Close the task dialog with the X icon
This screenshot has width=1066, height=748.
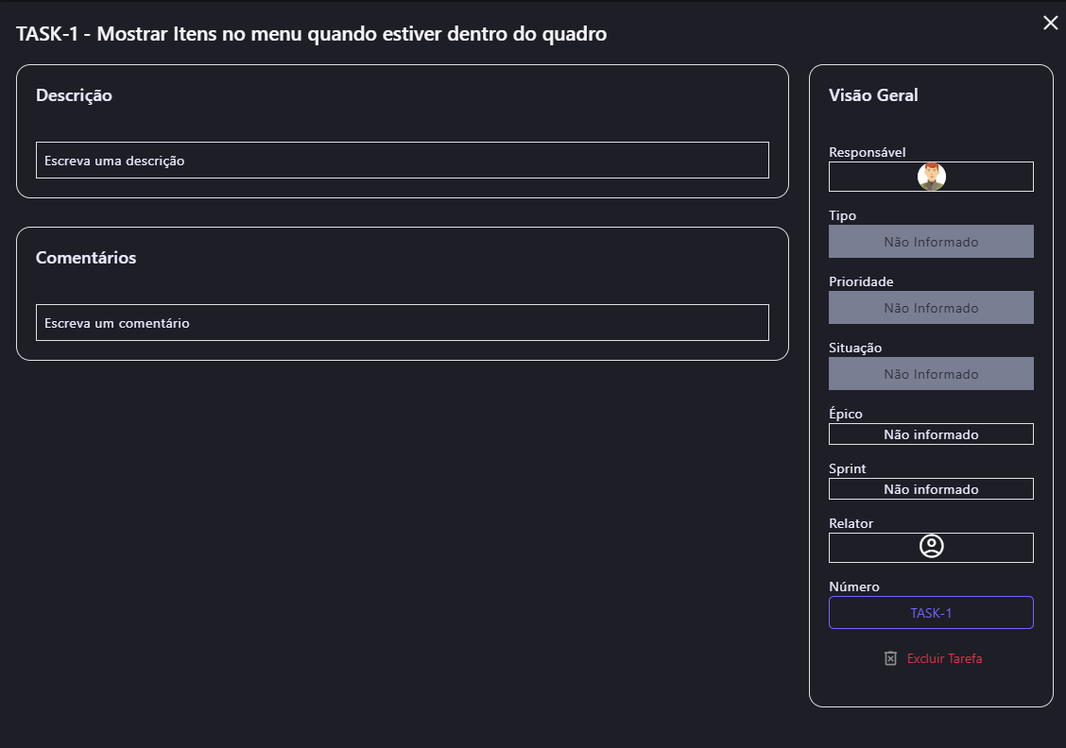1050,24
